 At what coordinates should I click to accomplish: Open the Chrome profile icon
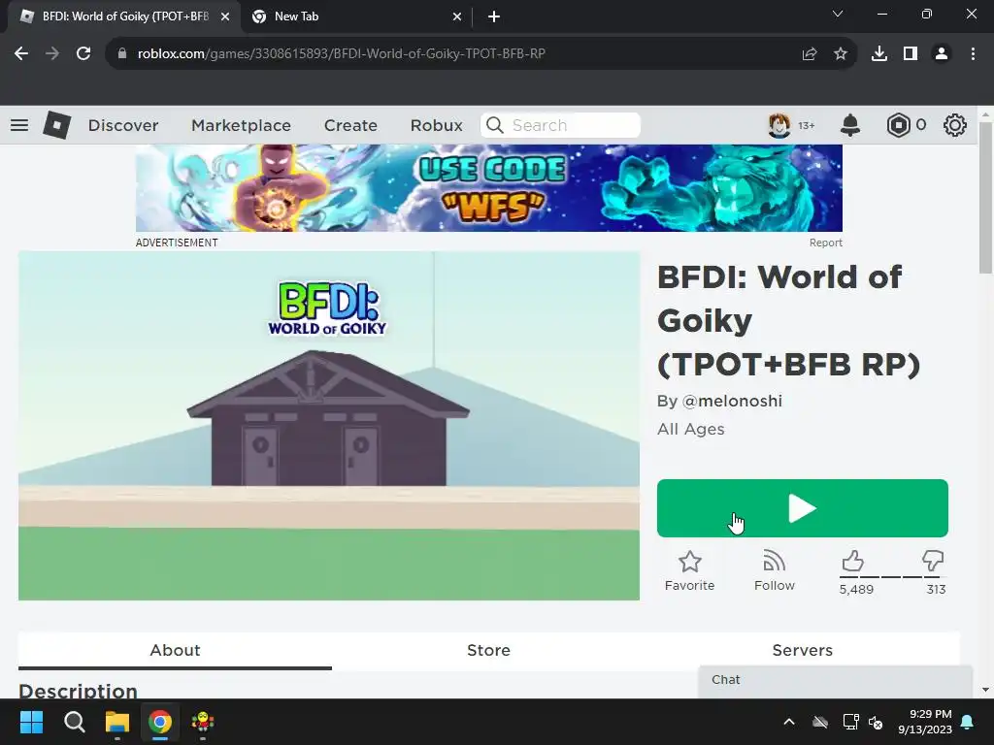[942, 54]
